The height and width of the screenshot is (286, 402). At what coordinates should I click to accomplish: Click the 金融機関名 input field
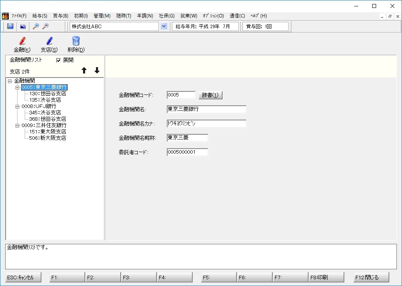(207, 109)
